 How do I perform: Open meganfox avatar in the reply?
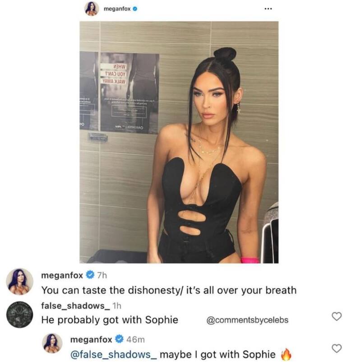click(52, 343)
